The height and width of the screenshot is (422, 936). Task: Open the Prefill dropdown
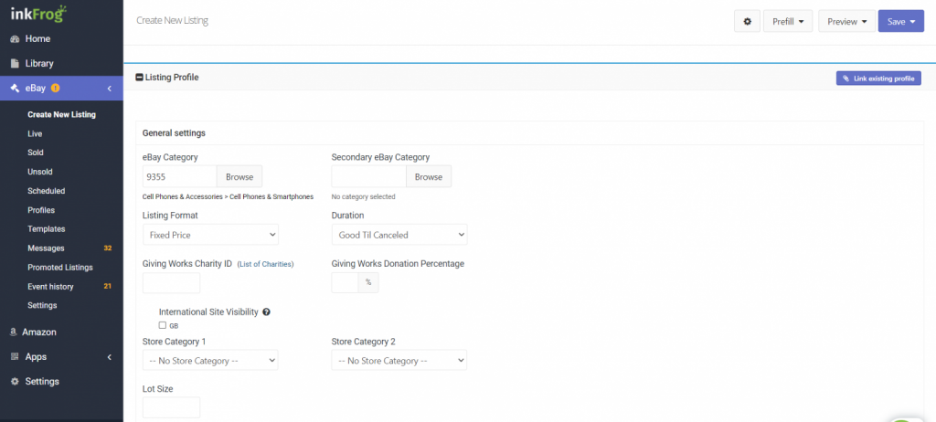[788, 22]
